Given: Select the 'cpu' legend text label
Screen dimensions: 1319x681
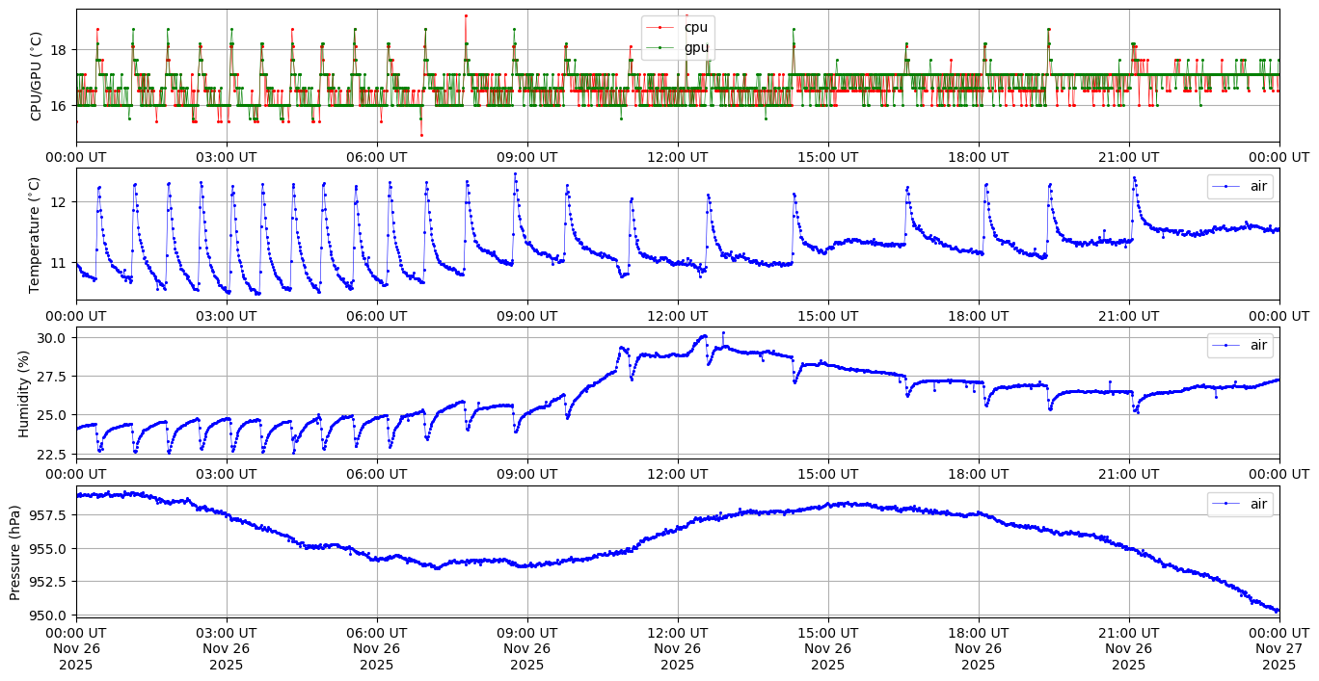Looking at the screenshot, I should pyautogui.click(x=695, y=28).
